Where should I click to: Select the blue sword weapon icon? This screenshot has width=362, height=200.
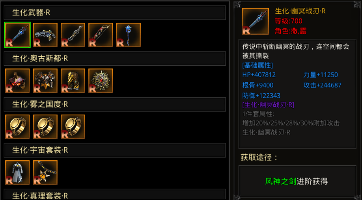17,35
